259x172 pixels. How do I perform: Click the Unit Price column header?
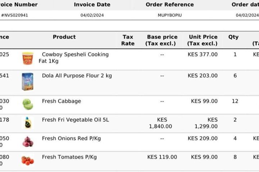[203, 40]
